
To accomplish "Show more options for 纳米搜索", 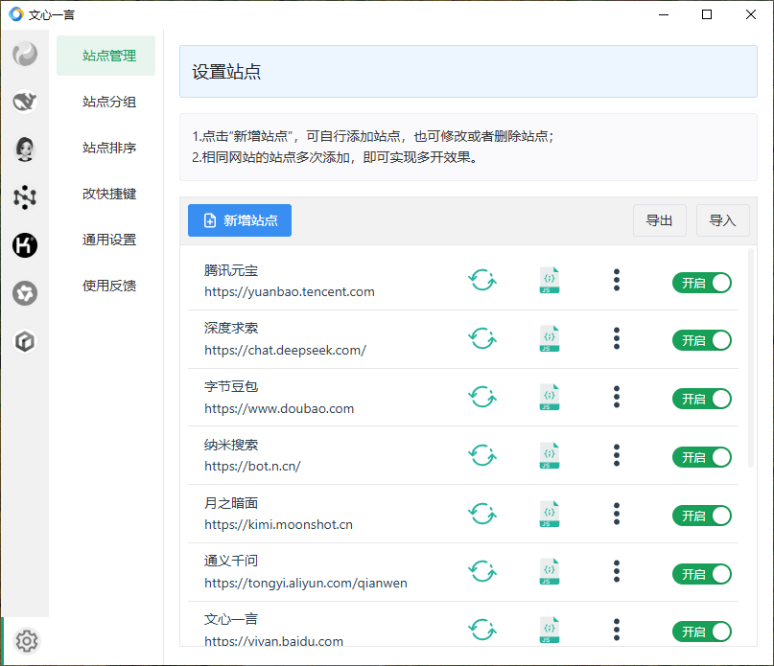I will pyautogui.click(x=617, y=455).
